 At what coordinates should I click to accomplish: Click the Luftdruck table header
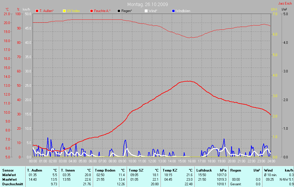[204, 170]
